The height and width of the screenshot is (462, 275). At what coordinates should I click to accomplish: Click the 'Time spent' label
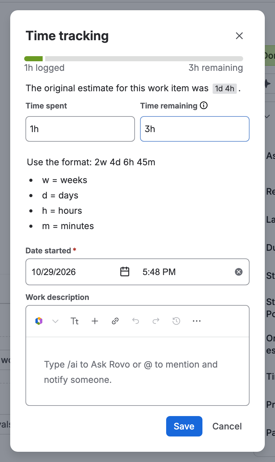pyautogui.click(x=46, y=106)
